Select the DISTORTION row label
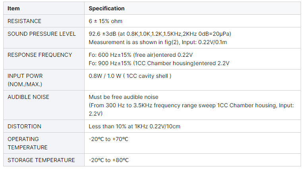The width and height of the screenshot is (305, 170). [x=24, y=126]
